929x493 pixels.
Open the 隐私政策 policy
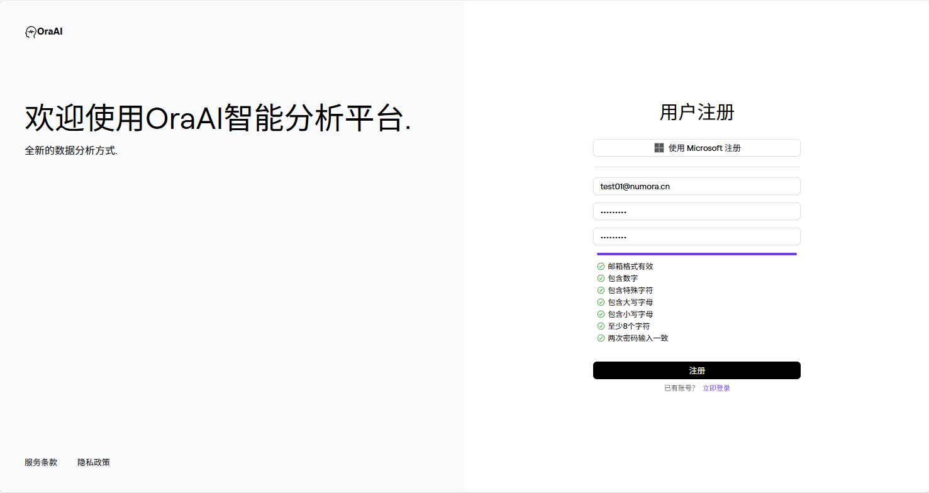click(x=93, y=462)
